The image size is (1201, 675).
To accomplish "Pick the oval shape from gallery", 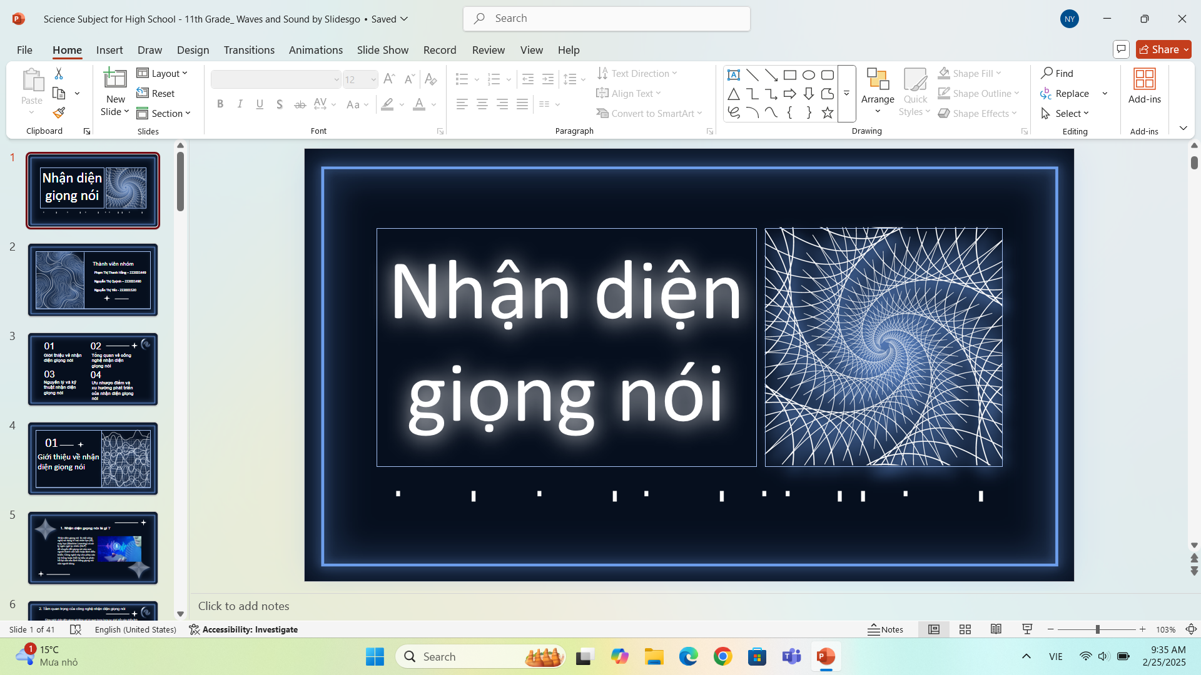I will click(808, 75).
